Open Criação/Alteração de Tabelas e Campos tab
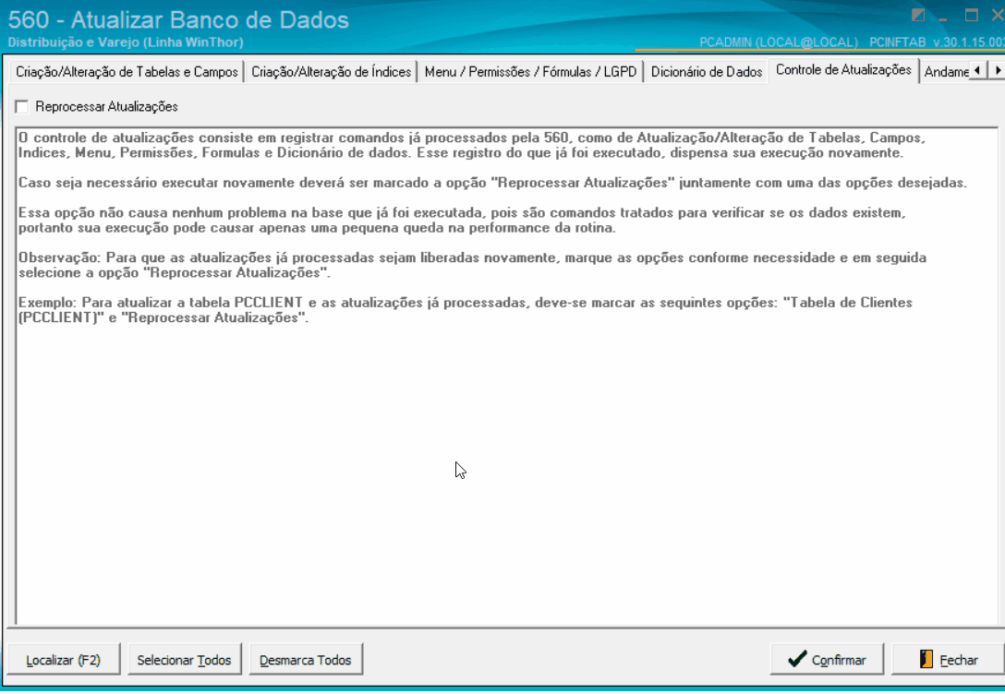Viewport: 1005px width, 694px height. point(127,72)
